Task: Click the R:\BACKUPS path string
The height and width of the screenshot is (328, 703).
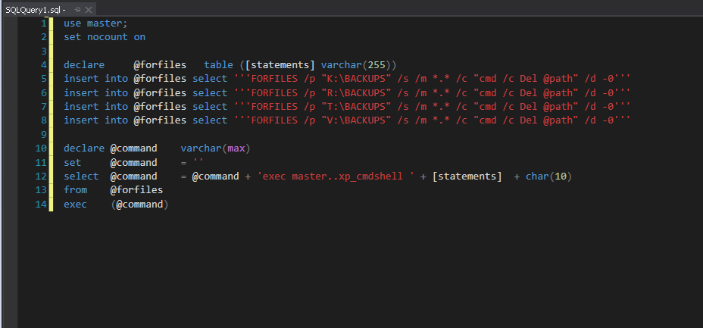Action: click(357, 92)
